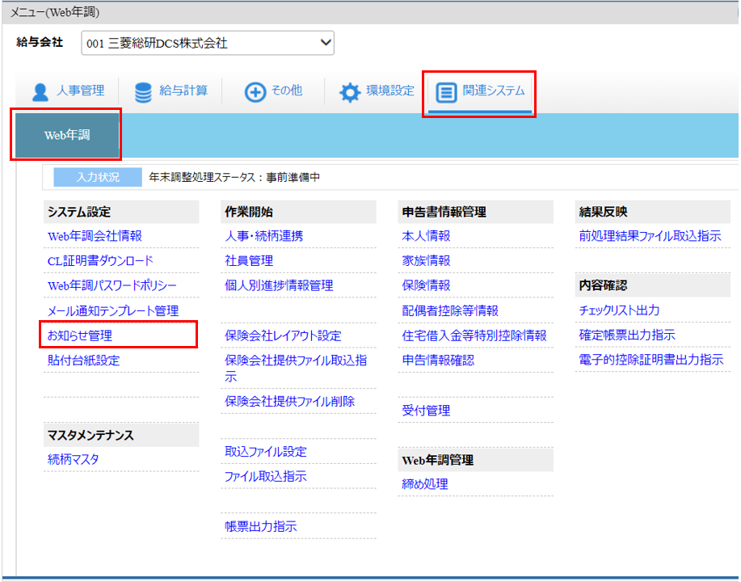Open 帳票出力指示 link

pos(261,526)
